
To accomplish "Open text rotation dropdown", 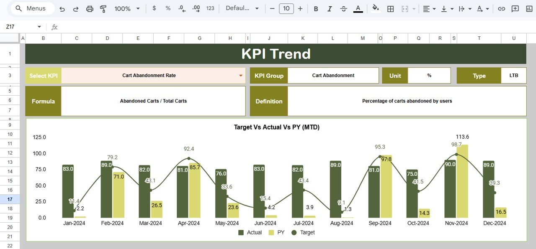I will click(483, 8).
